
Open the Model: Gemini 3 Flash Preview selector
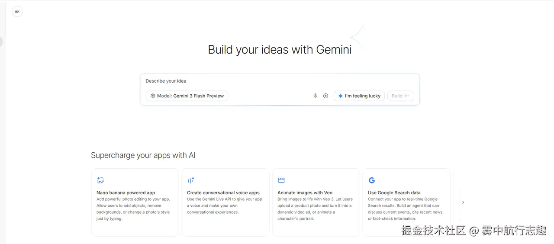(187, 96)
